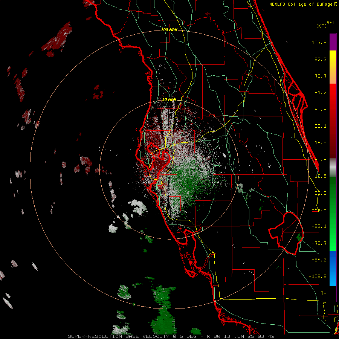Click the -94.2 velocity scale value
The image size is (339, 339).
[319, 260]
